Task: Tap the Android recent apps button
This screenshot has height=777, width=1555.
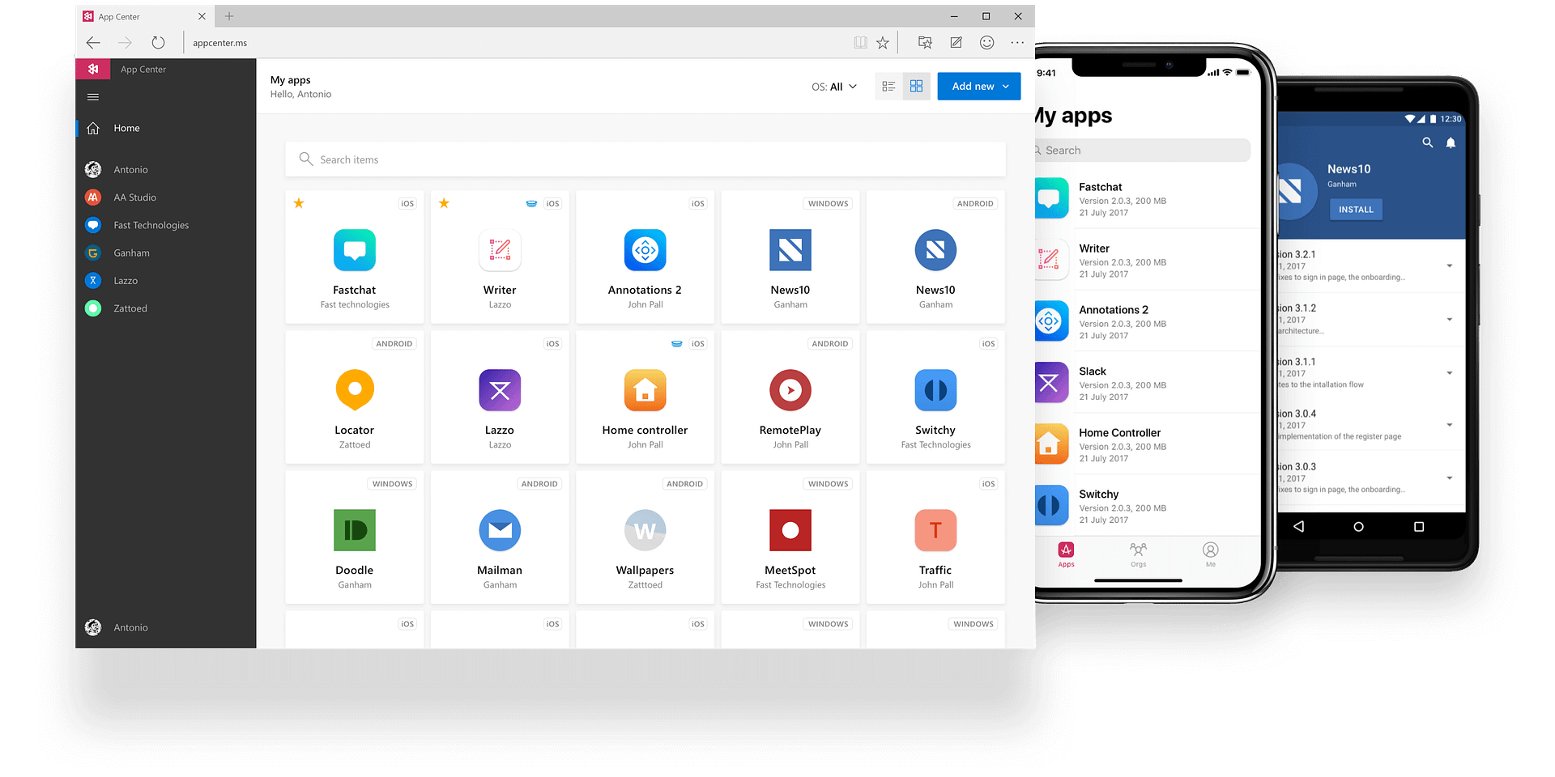Action: (x=1419, y=527)
